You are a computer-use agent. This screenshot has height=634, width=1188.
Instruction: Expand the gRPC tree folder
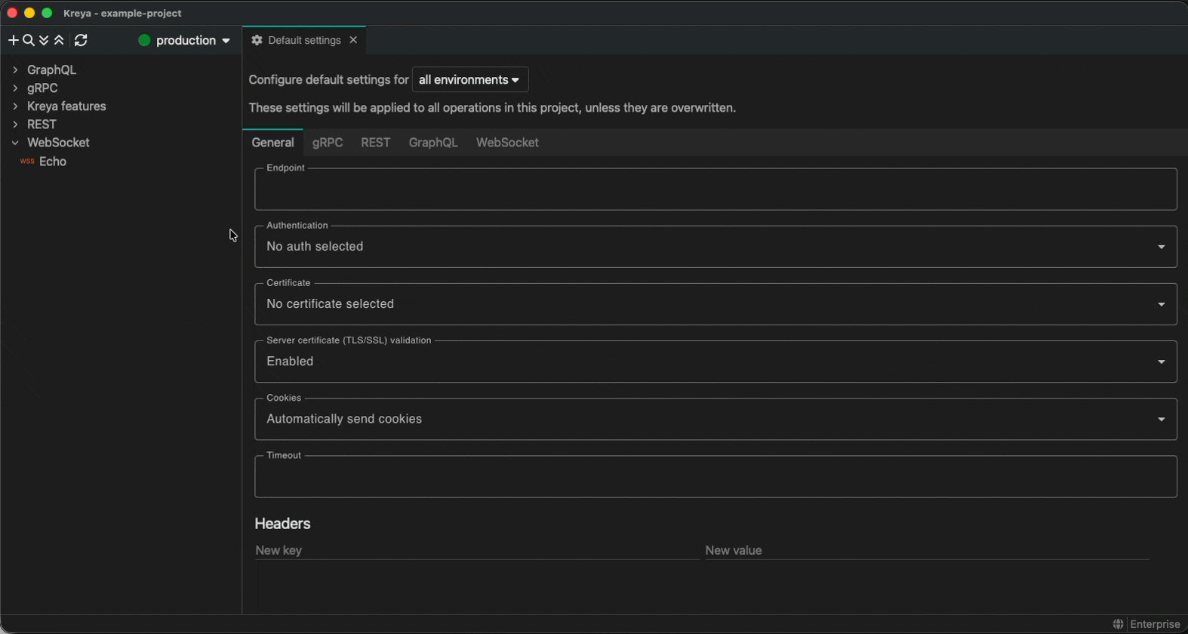click(x=15, y=88)
